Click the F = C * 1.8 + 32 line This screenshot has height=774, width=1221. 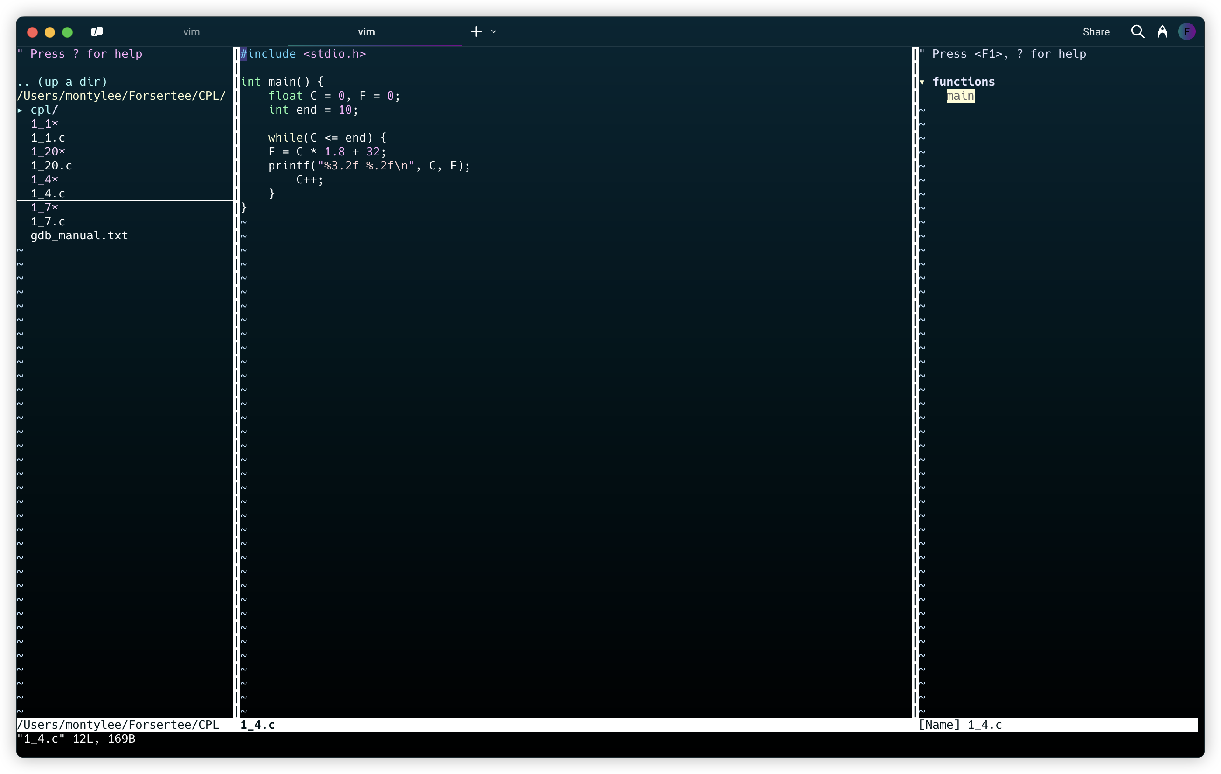(327, 152)
